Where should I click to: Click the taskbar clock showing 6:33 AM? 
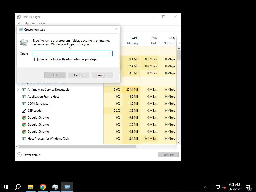[234, 187]
